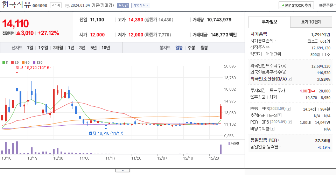Click the calendar clock icon beside 2024.01.04
Screen dimensions: 336x175
pos(67,6)
